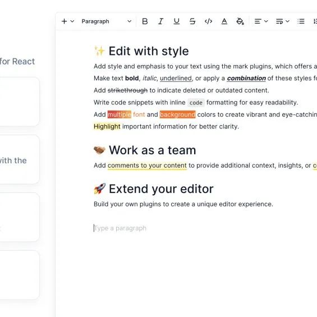Image resolution: width=317 pixels, height=317 pixels.
Task: Expand the alignment options chevron
Action: pos(266,21)
